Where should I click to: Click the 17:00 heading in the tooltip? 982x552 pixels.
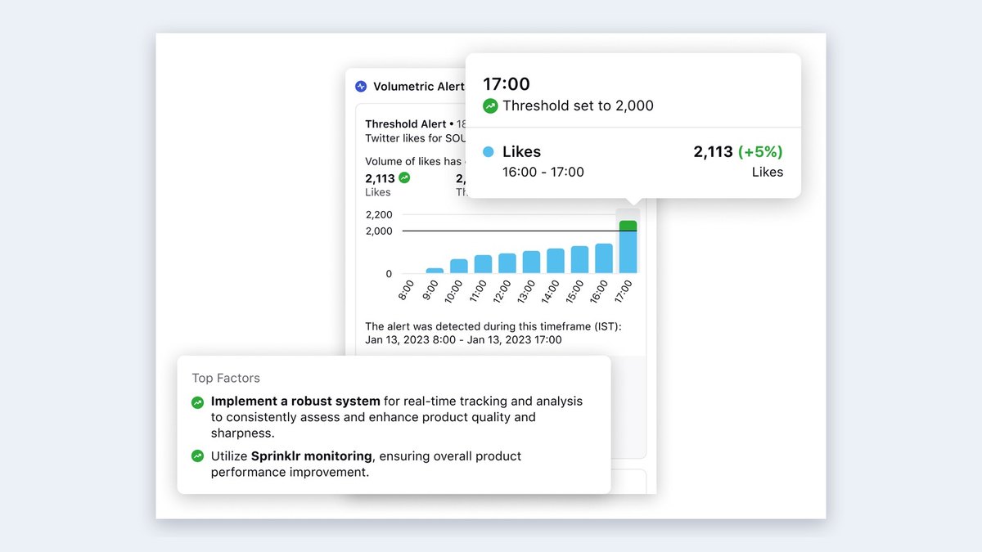tap(507, 83)
